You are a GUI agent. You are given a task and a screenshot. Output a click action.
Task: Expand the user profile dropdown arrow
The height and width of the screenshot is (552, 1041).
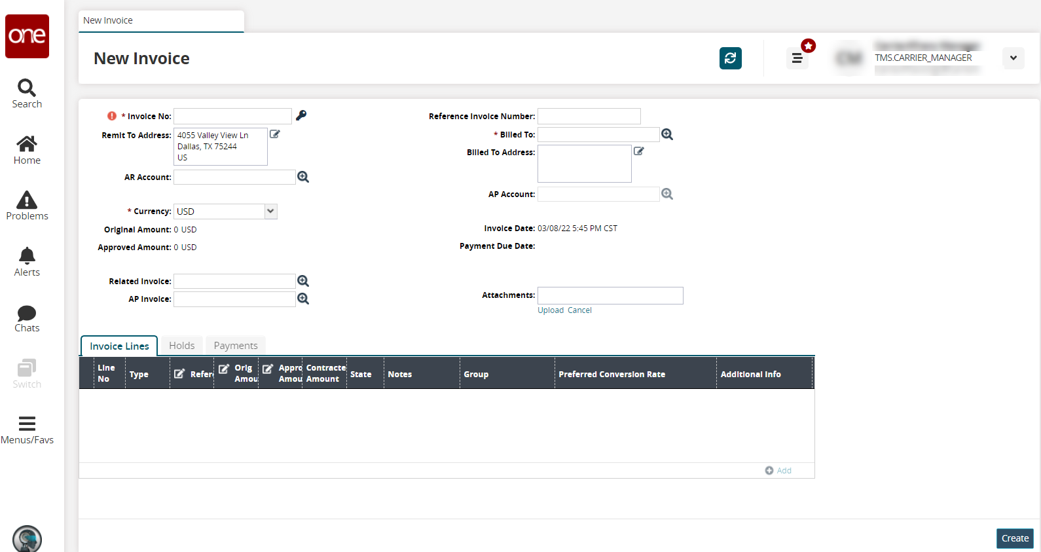point(1013,58)
